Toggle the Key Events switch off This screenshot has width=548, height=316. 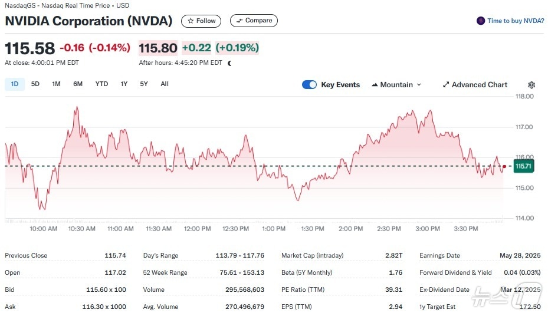[x=309, y=85]
